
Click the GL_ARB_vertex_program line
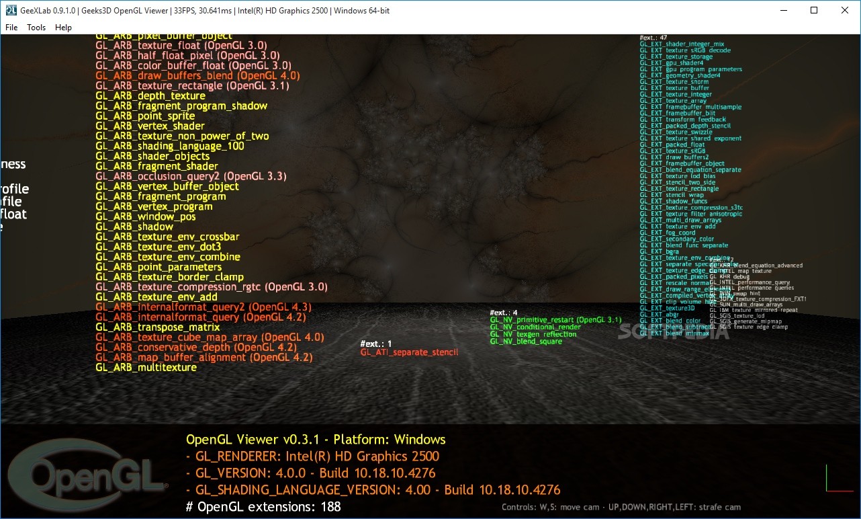pyautogui.click(x=154, y=206)
